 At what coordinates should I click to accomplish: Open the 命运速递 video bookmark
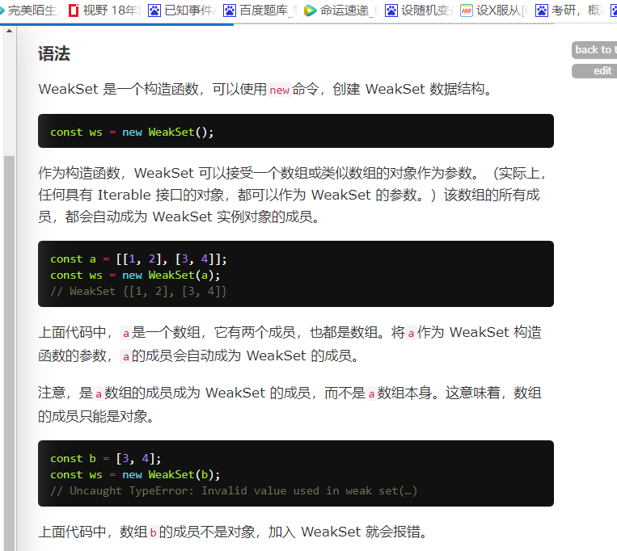point(340,11)
